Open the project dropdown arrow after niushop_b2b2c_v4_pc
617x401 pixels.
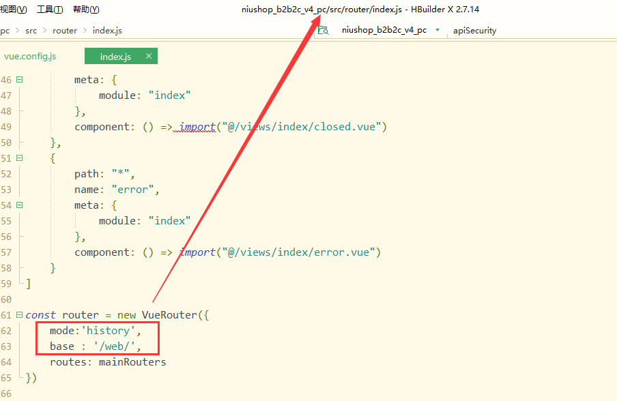437,30
